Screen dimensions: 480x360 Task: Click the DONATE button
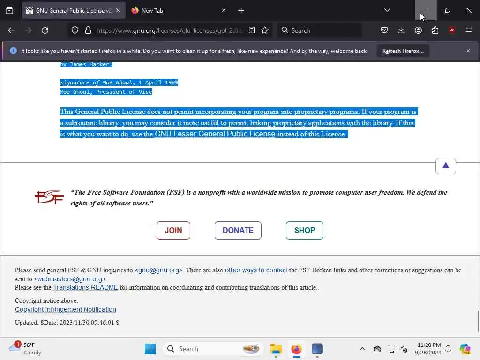tap(238, 230)
